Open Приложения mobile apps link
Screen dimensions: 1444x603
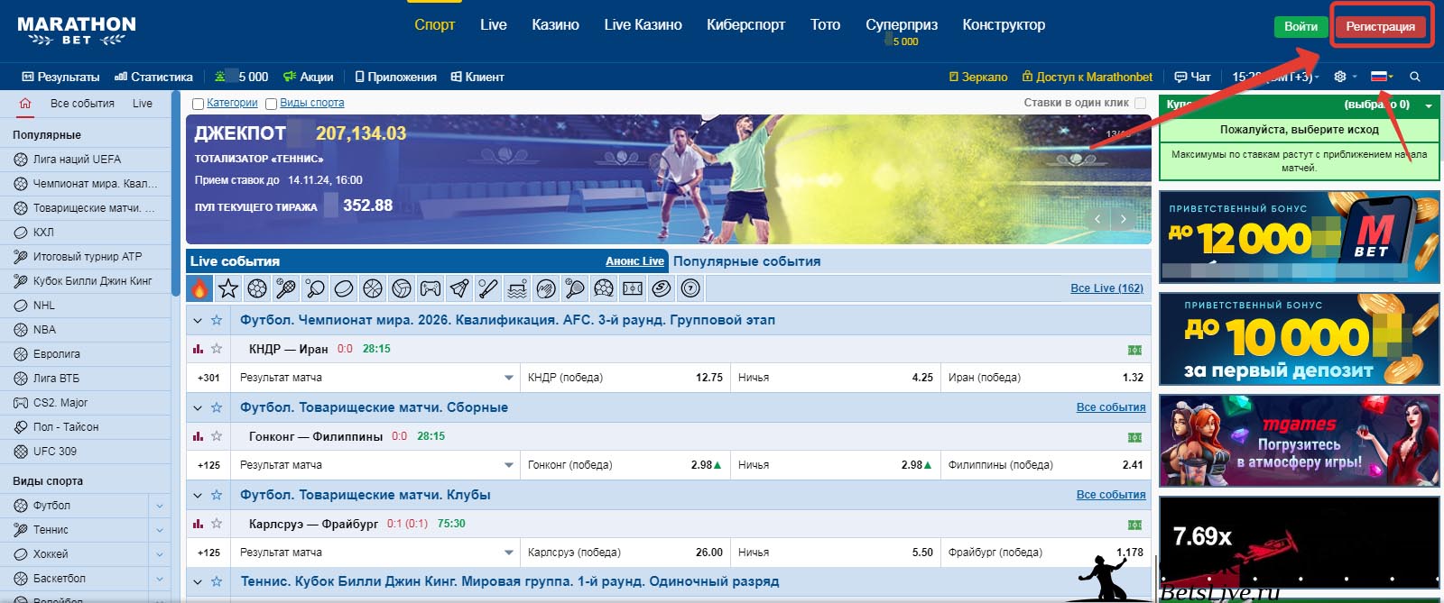point(395,77)
